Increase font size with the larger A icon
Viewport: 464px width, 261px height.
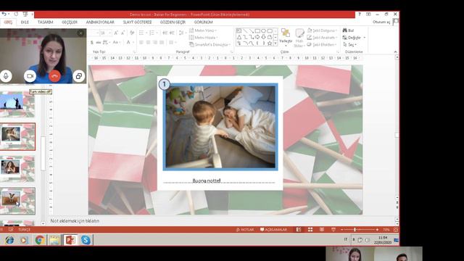click(x=116, y=33)
